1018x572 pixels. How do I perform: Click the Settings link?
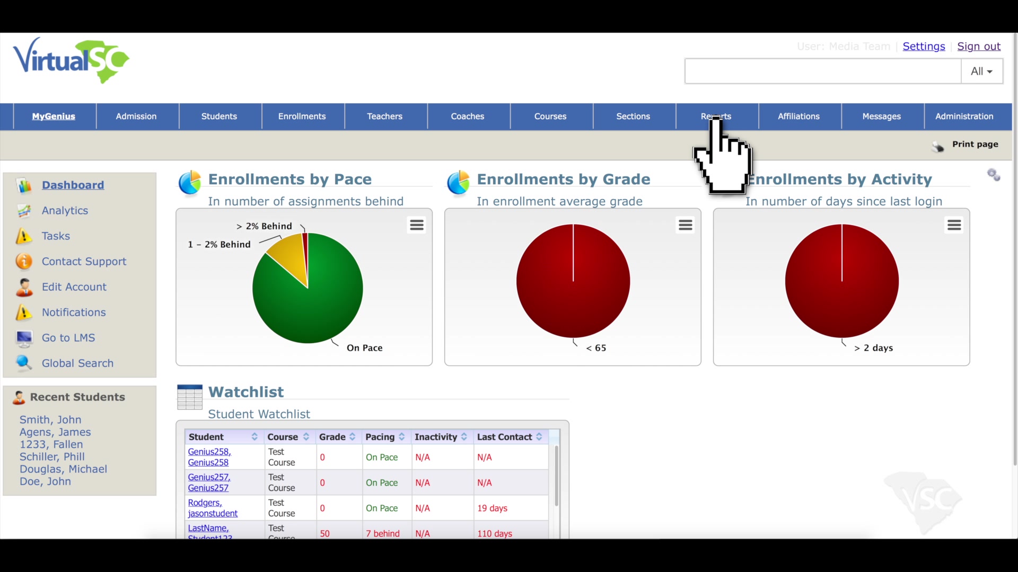click(x=924, y=47)
